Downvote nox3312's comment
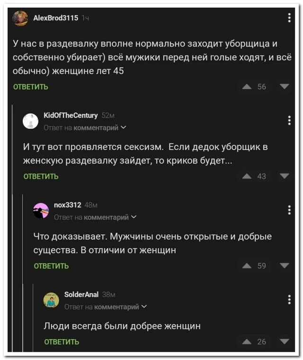 [x=284, y=265]
